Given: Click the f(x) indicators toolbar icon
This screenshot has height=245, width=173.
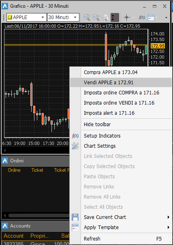Looking at the screenshot, I should (x=142, y=17).
